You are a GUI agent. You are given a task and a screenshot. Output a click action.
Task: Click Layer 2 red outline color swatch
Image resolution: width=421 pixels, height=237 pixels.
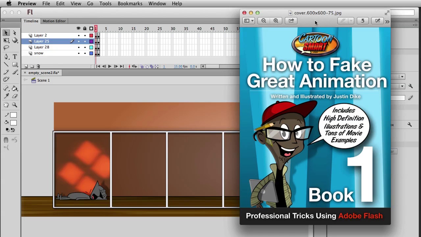click(91, 35)
